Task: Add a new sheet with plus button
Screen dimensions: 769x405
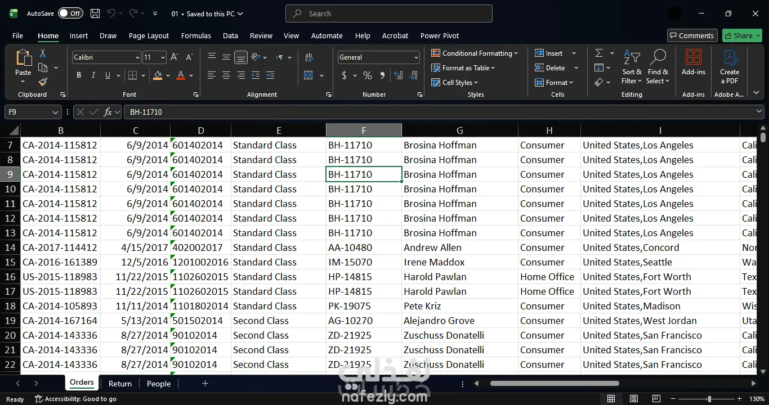Action: (205, 384)
